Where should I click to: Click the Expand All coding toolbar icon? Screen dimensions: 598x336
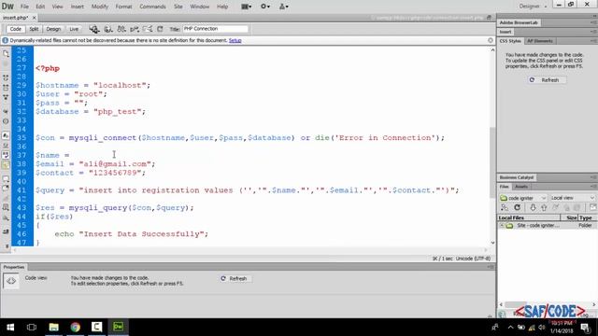6,97
